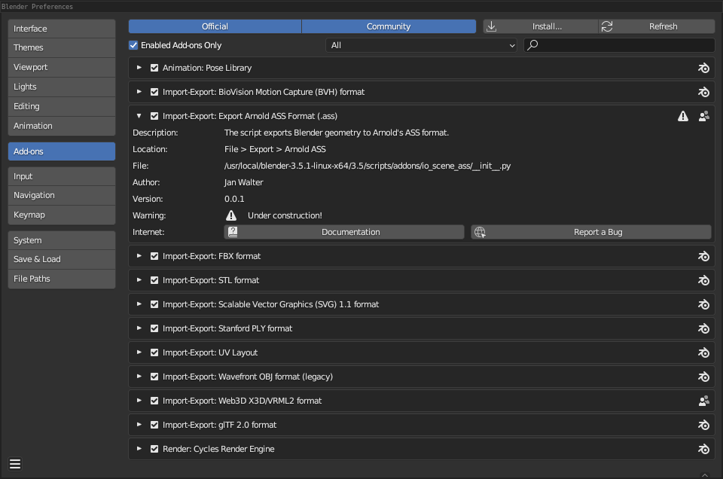723x479 pixels.
Task: Click community users icon on Arnold ASS row
Action: [x=703, y=116]
